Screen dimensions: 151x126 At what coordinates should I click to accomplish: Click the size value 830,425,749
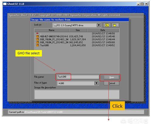(76, 36)
